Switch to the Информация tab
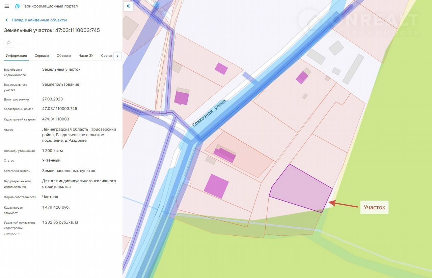 tap(16, 55)
